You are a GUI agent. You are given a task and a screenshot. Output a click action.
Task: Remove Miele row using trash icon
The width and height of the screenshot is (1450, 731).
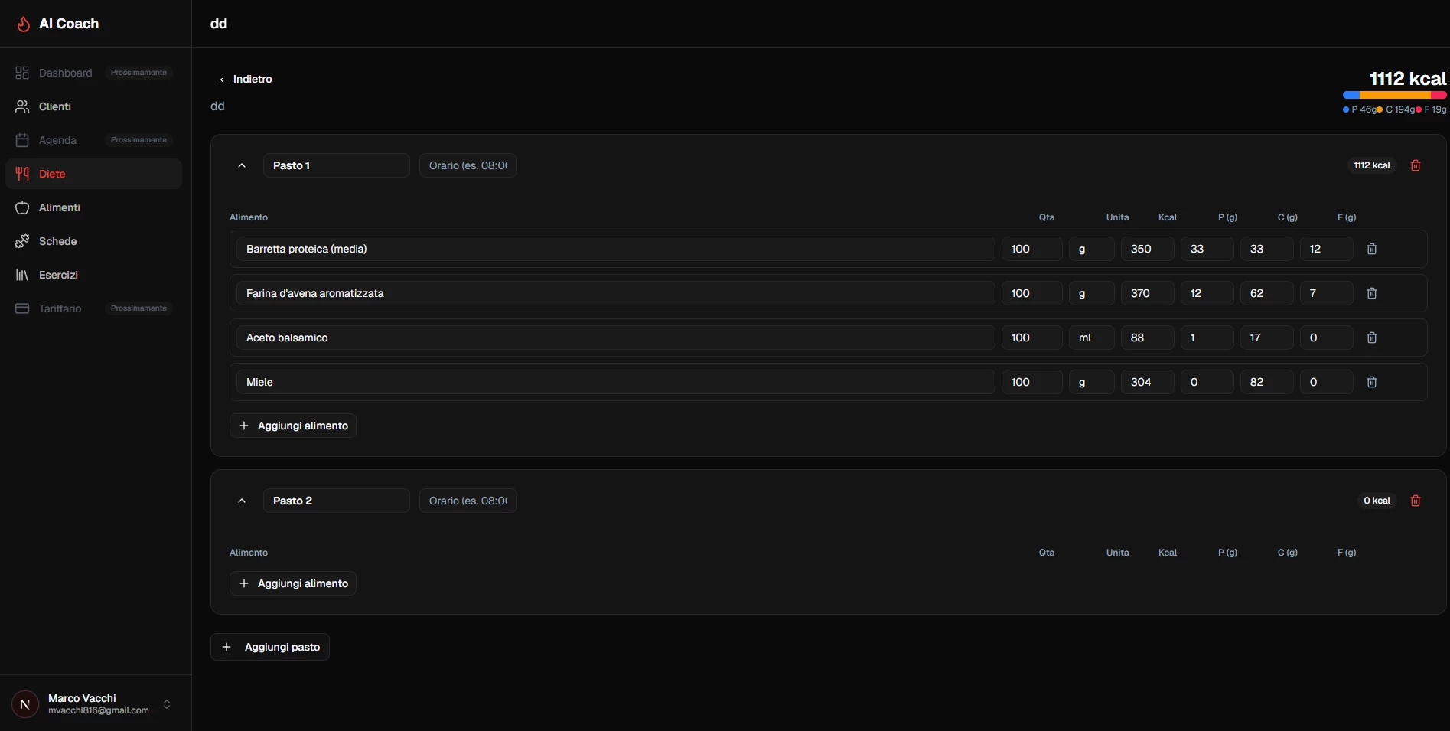point(1371,382)
